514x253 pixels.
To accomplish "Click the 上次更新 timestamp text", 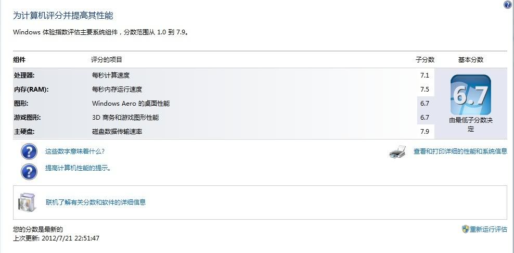I will point(56,238).
